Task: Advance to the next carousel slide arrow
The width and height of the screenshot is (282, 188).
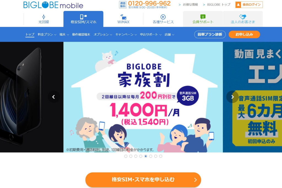Action: point(232,97)
